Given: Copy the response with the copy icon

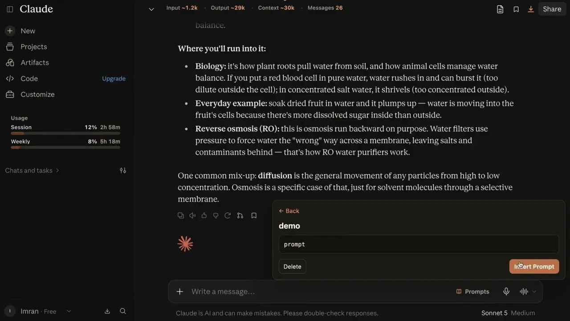Looking at the screenshot, I should (180, 215).
